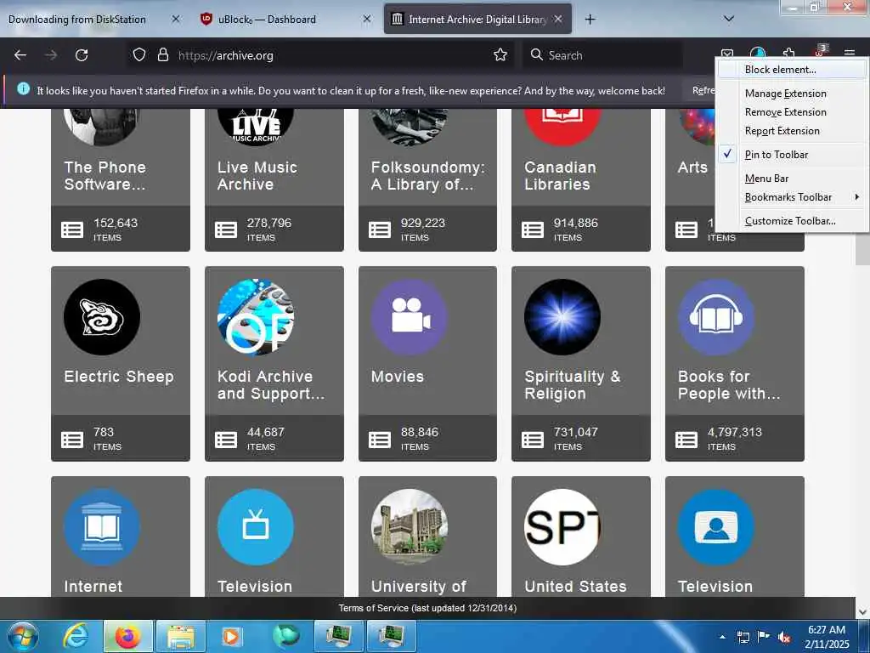This screenshot has width=870, height=653.
Task: Select Manage Extension menu entry
Action: [x=793, y=94]
